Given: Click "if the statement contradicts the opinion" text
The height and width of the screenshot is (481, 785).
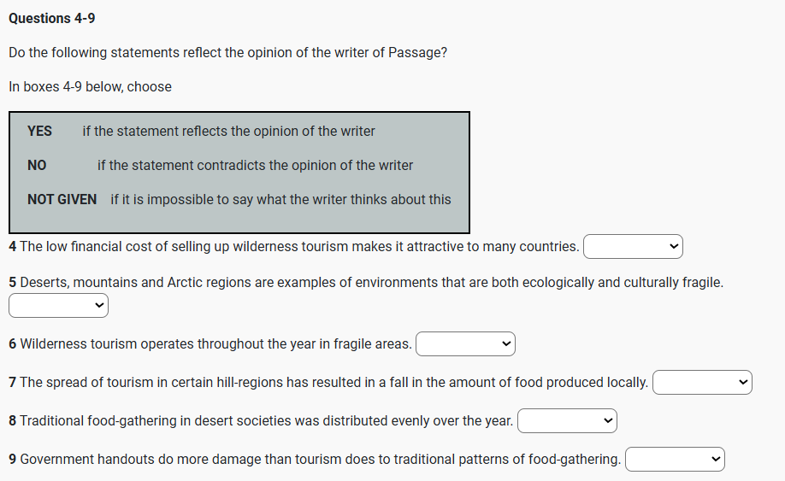Looking at the screenshot, I should pyautogui.click(x=255, y=166).
